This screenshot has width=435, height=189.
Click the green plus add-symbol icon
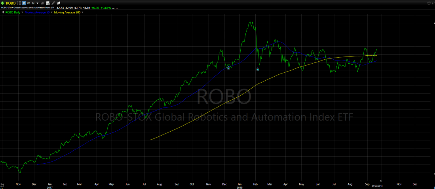click(2, 3)
